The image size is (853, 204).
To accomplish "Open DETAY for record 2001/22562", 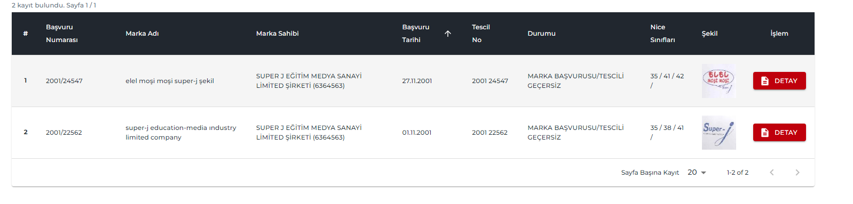I will pyautogui.click(x=779, y=133).
